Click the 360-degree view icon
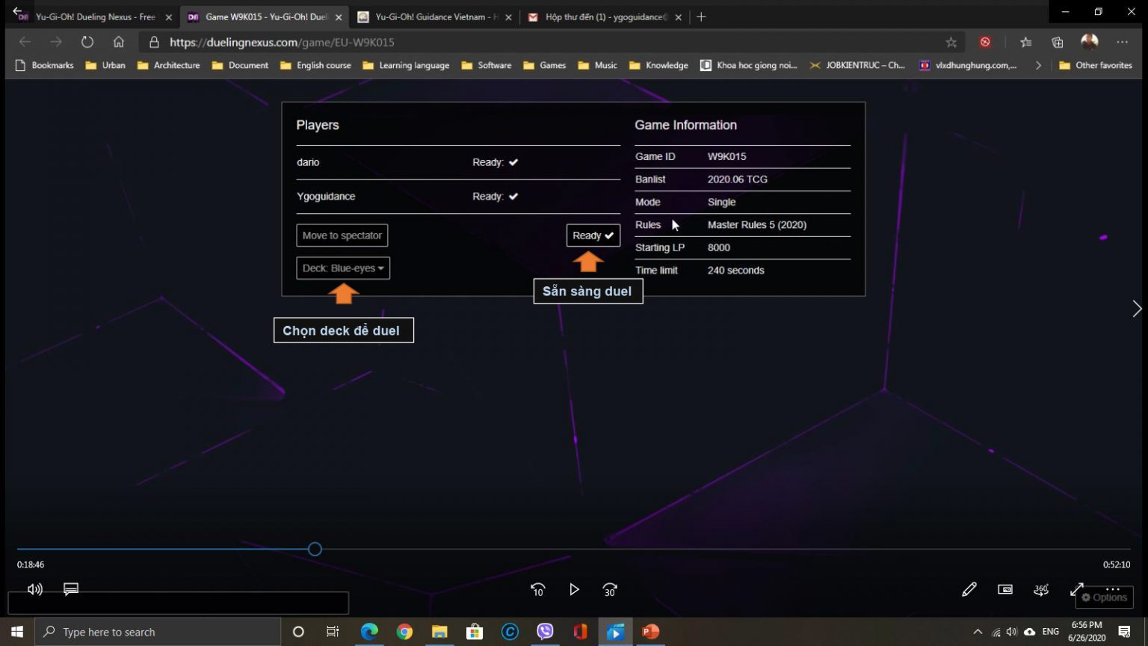This screenshot has height=646, width=1148. tap(1040, 590)
